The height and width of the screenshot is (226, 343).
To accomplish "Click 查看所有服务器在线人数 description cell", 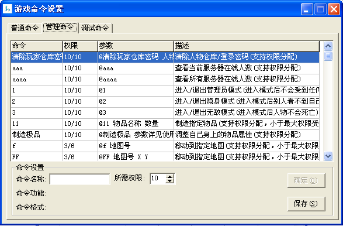I will [x=247, y=80].
